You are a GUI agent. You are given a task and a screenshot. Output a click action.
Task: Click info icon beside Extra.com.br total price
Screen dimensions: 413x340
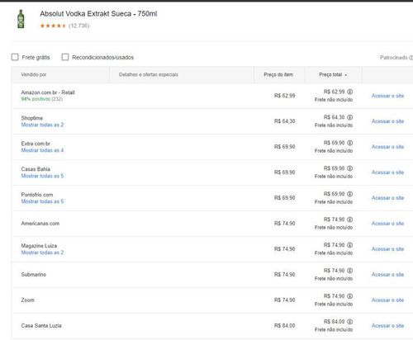coord(349,143)
